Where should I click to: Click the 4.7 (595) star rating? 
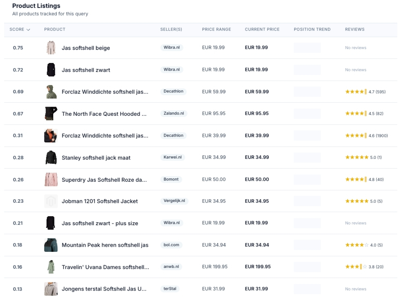point(365,92)
